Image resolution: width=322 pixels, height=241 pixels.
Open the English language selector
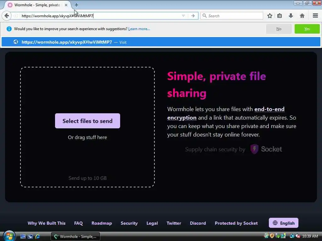pyautogui.click(x=284, y=223)
